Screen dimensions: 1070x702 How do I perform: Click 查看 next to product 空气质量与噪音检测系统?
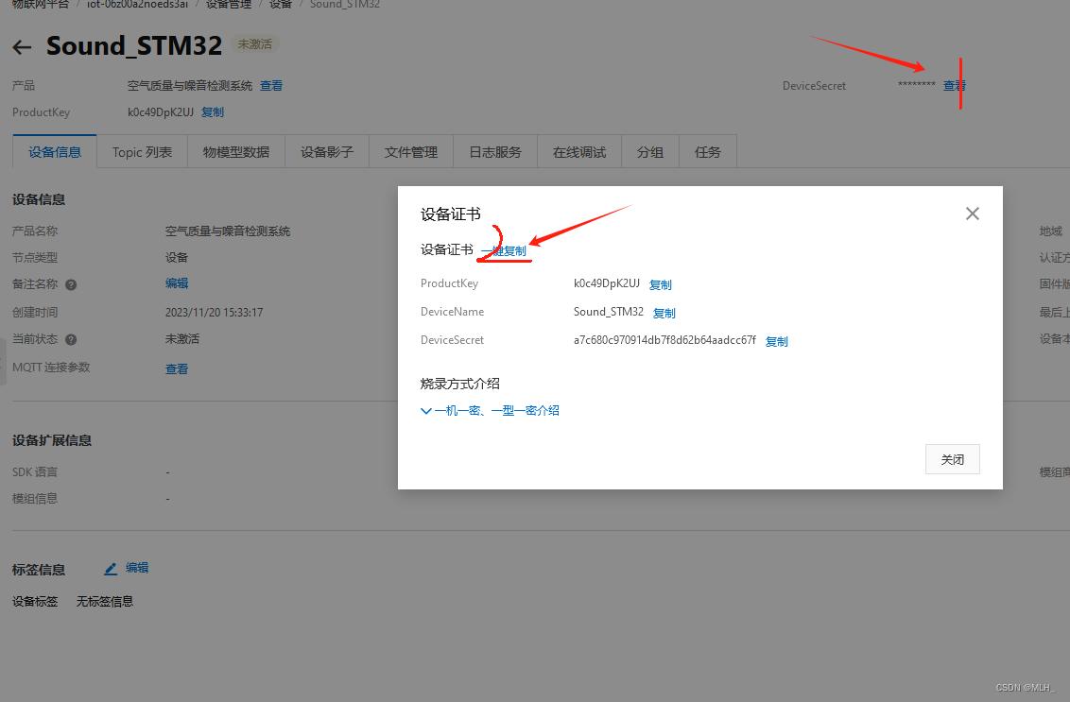(271, 86)
